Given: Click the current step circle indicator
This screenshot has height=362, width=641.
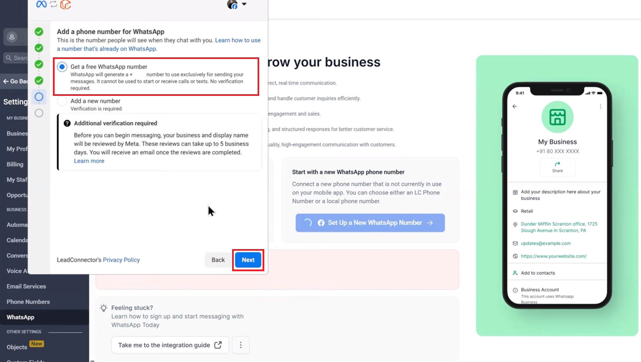Looking at the screenshot, I should [39, 97].
